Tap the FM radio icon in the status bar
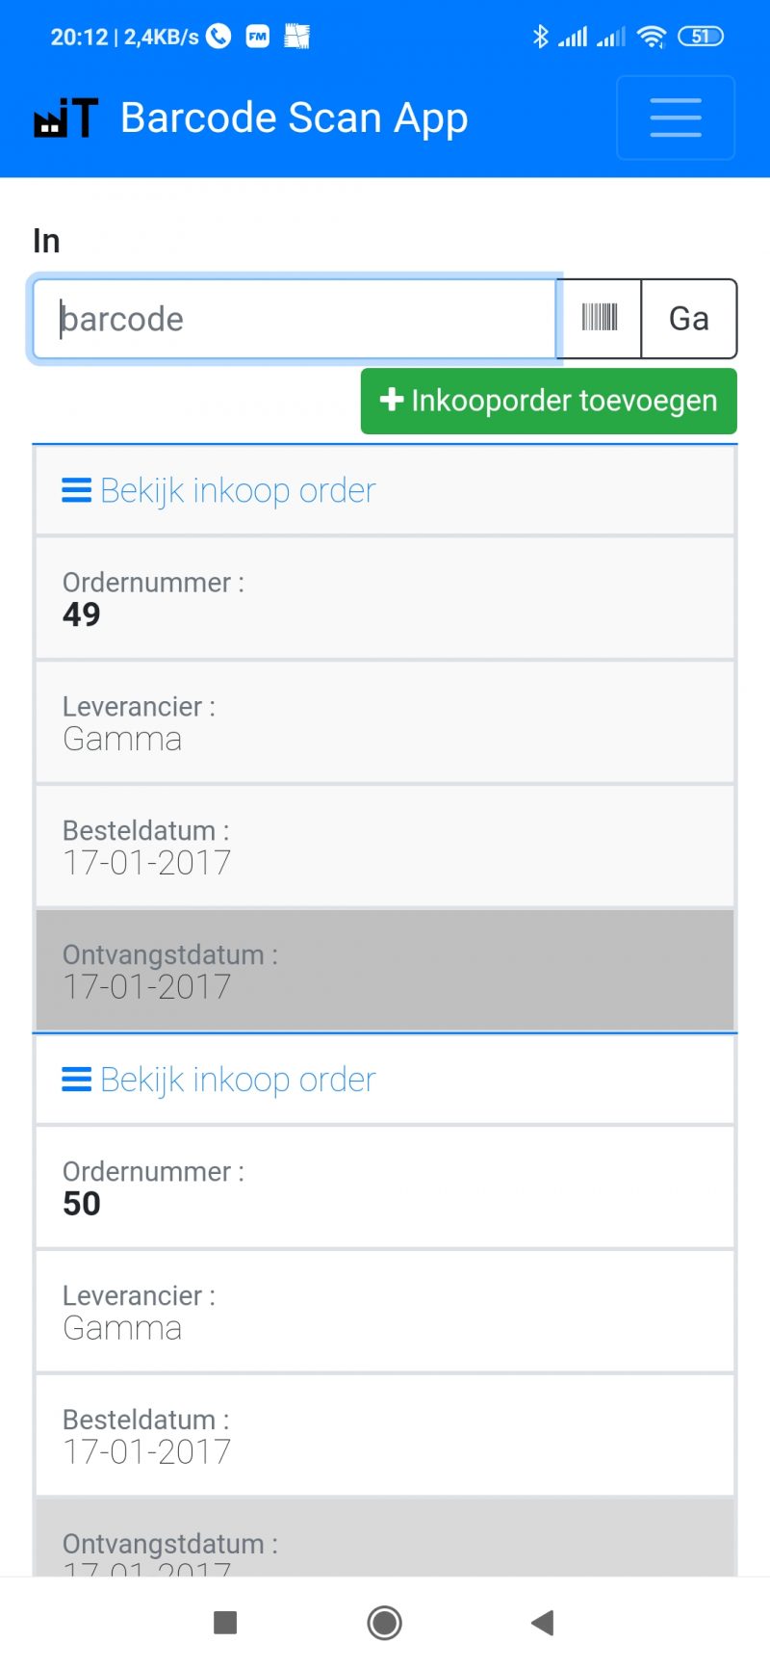 pos(256,36)
